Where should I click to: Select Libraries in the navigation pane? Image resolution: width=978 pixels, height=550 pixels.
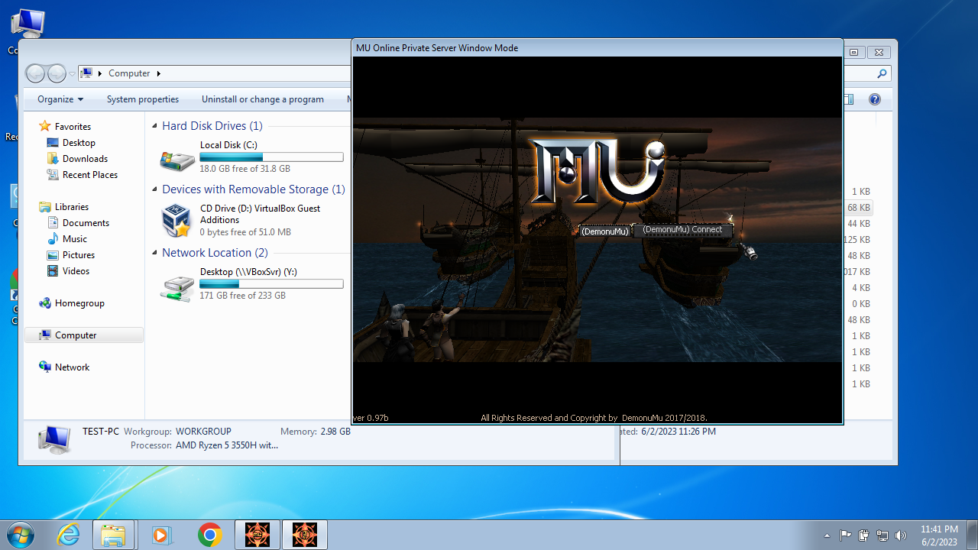click(71, 207)
